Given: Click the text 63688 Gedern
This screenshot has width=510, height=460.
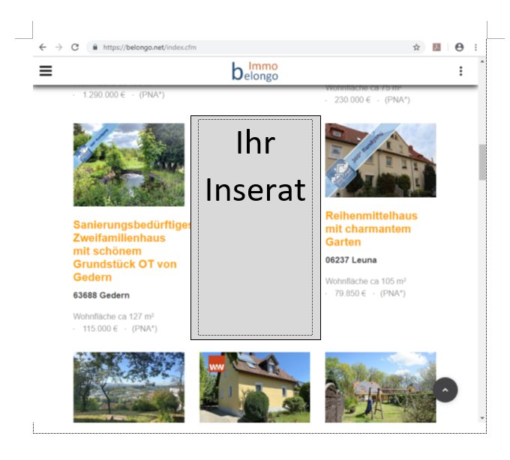Looking at the screenshot, I should [101, 295].
